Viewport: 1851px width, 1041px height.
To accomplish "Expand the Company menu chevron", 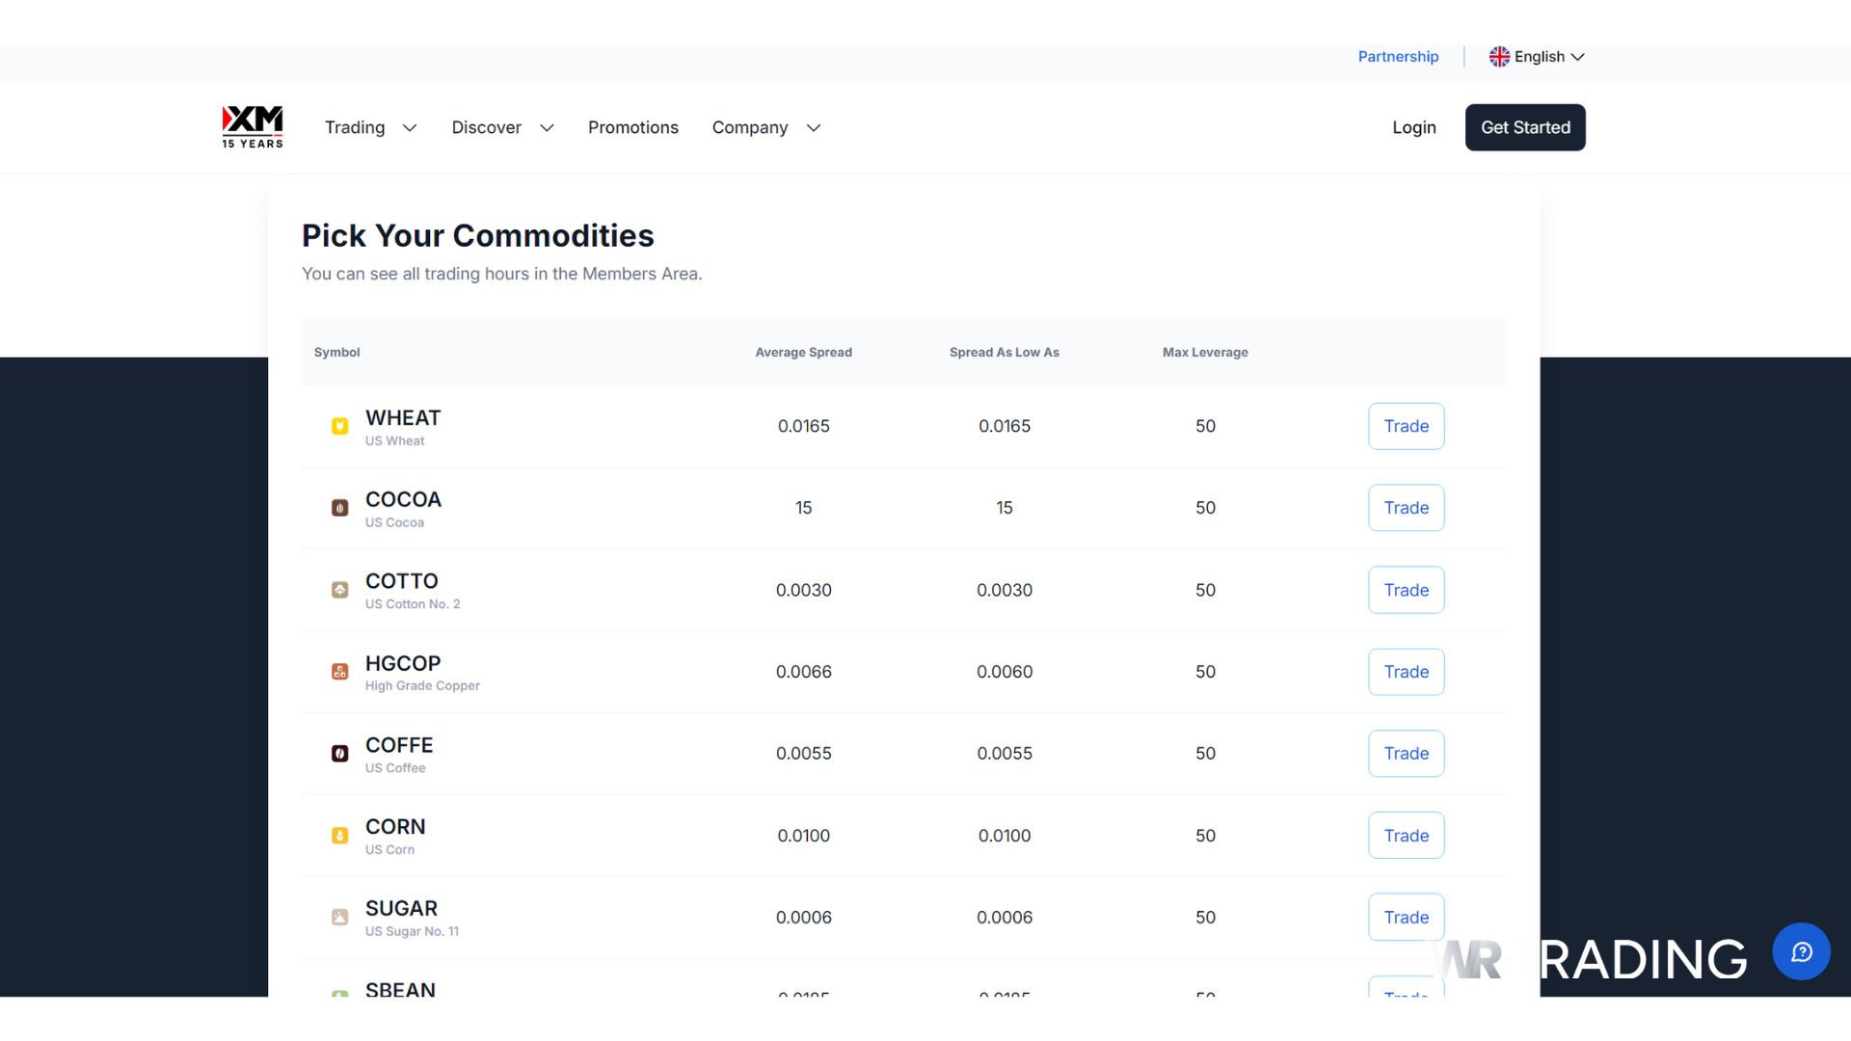I will (x=814, y=127).
